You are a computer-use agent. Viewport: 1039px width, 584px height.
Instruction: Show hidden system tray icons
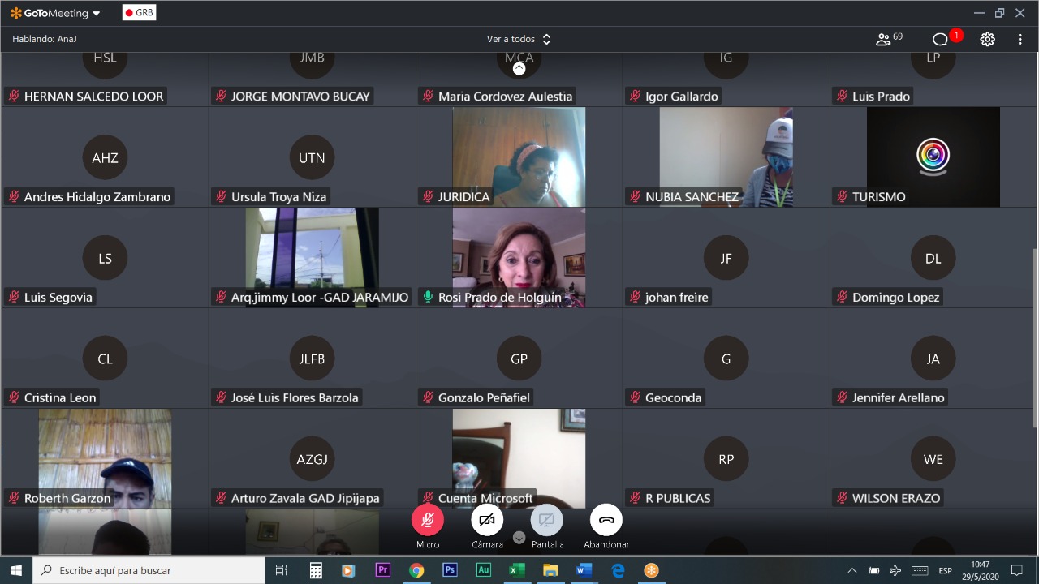(851, 570)
